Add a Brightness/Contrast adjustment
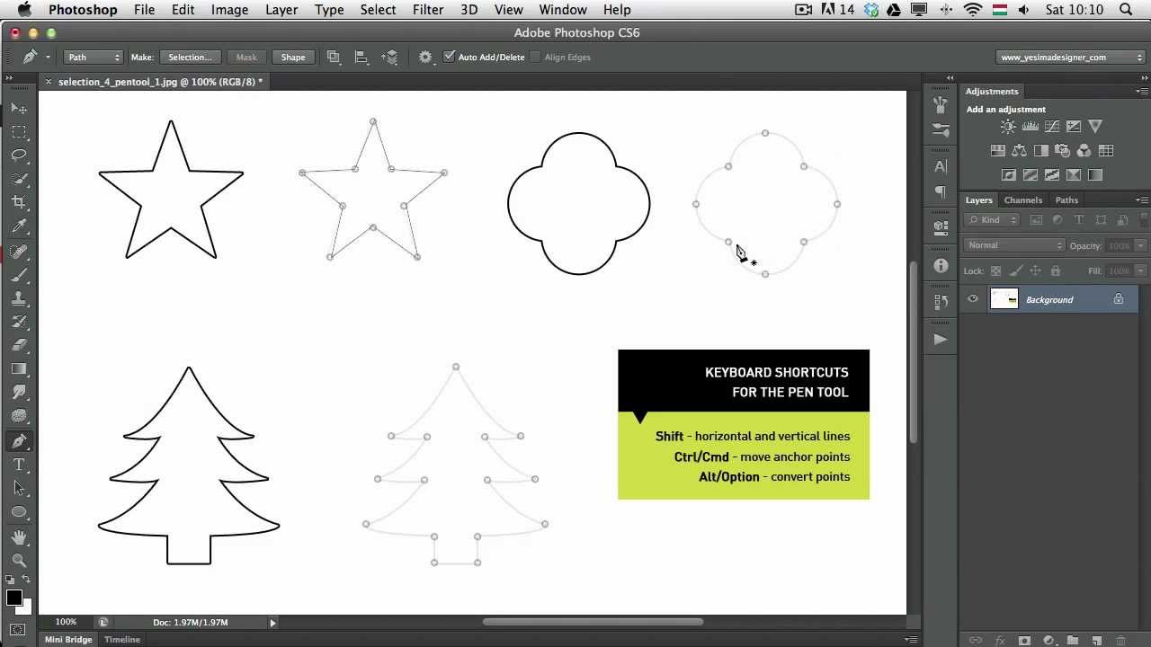This screenshot has height=647, width=1151. coord(1008,127)
